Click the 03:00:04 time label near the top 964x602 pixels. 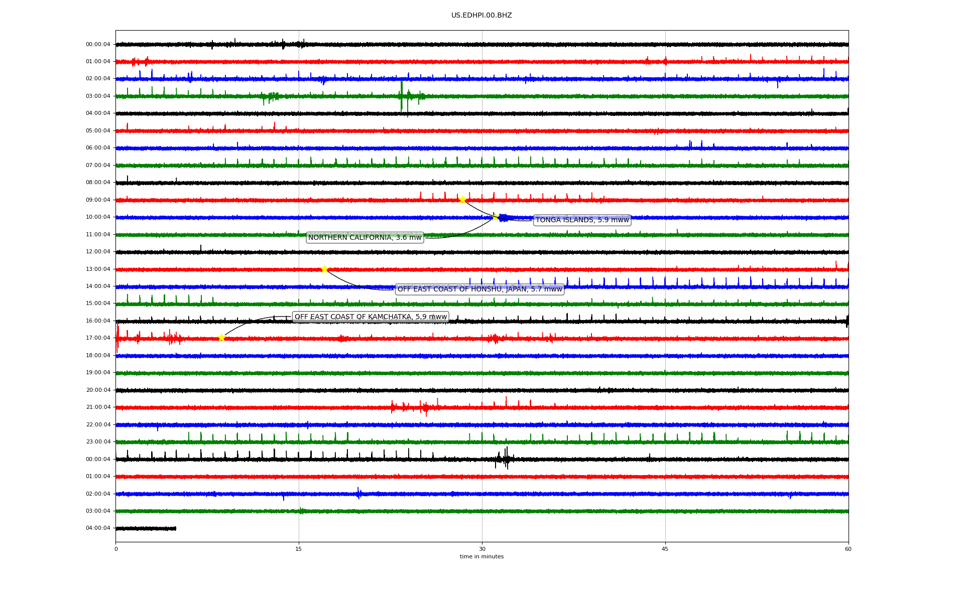pos(98,96)
